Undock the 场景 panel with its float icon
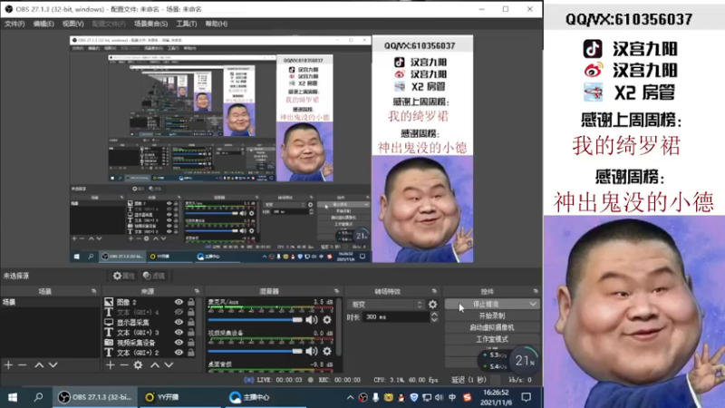 (94, 291)
